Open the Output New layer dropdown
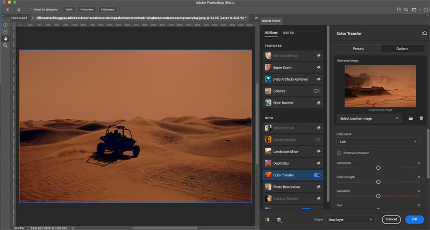Viewport: 430px width, 230px height. tap(350, 220)
